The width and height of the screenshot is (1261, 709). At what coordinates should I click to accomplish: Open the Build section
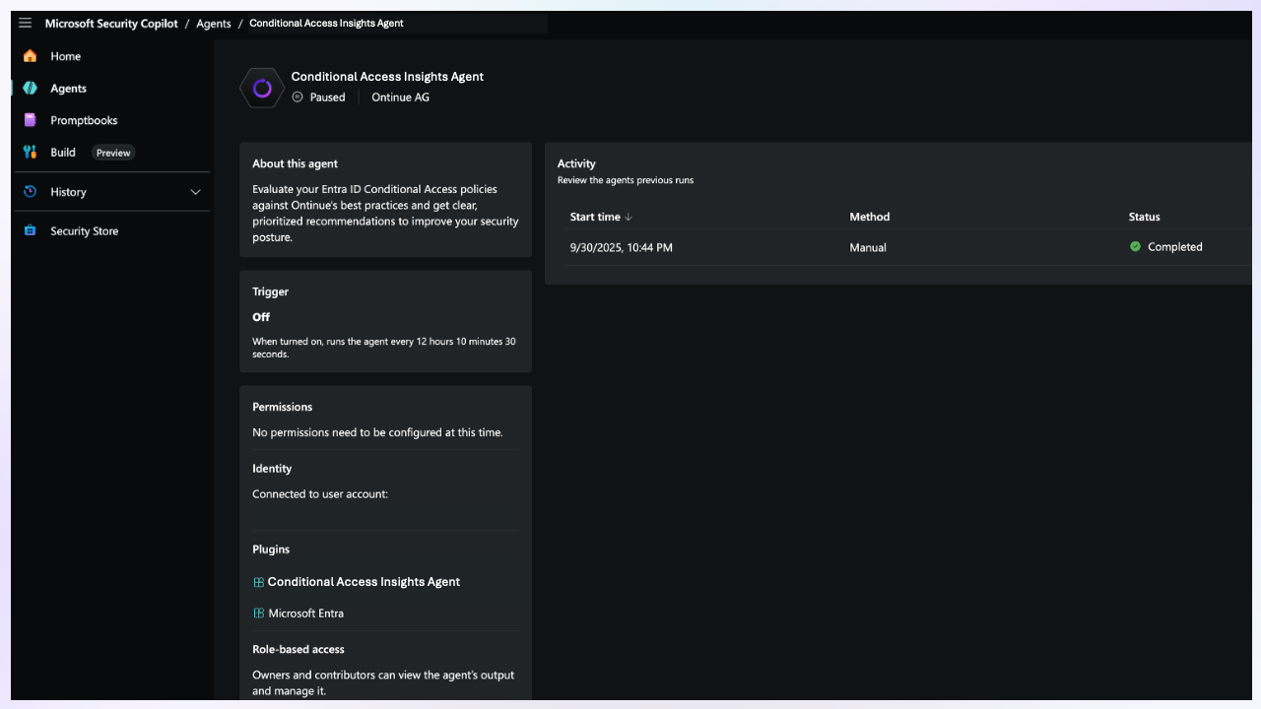(x=63, y=153)
